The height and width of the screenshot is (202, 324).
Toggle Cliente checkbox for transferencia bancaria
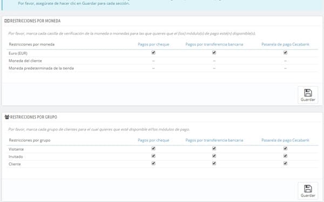tap(214, 163)
